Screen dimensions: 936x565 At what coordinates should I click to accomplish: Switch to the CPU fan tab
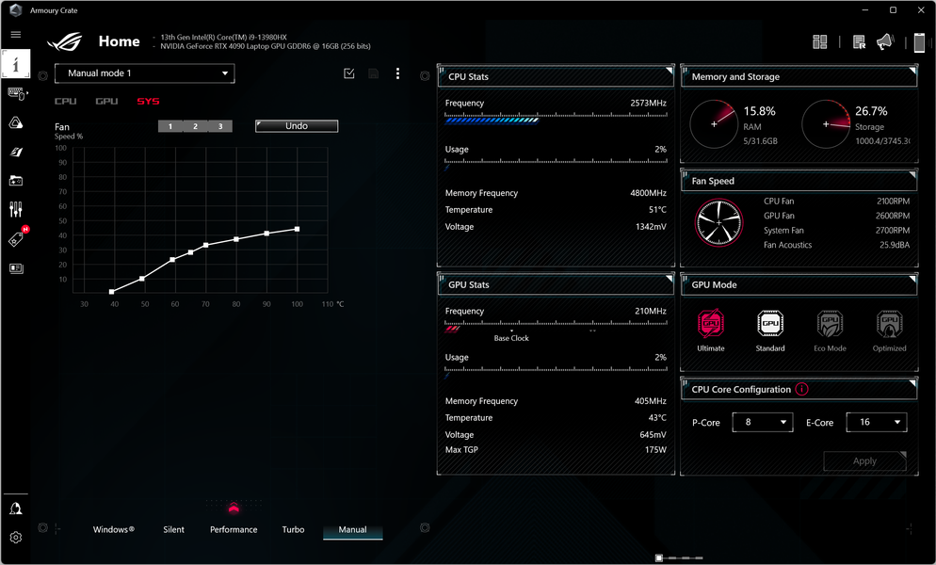click(x=66, y=101)
